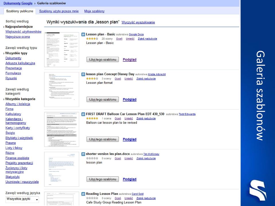275x206 pixels.
Task: Click five-star rating of Balloon Car Lesson Plan
Action: [x=92, y=118]
